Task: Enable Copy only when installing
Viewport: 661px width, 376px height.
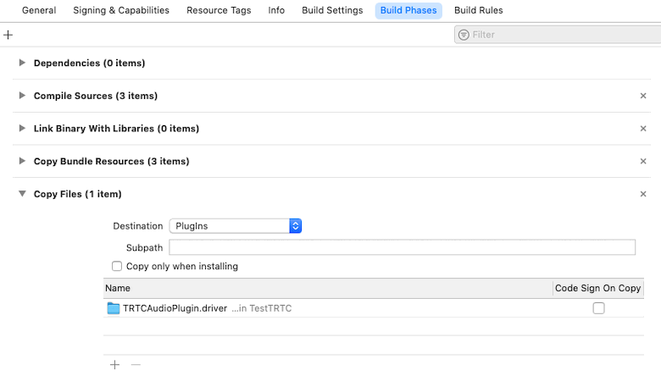Action: pos(117,266)
